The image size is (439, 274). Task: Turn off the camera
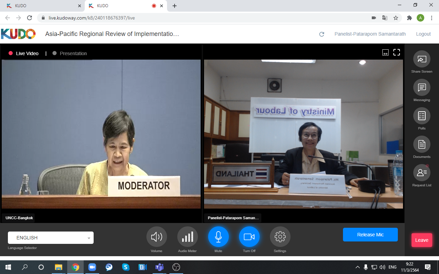[x=249, y=237]
